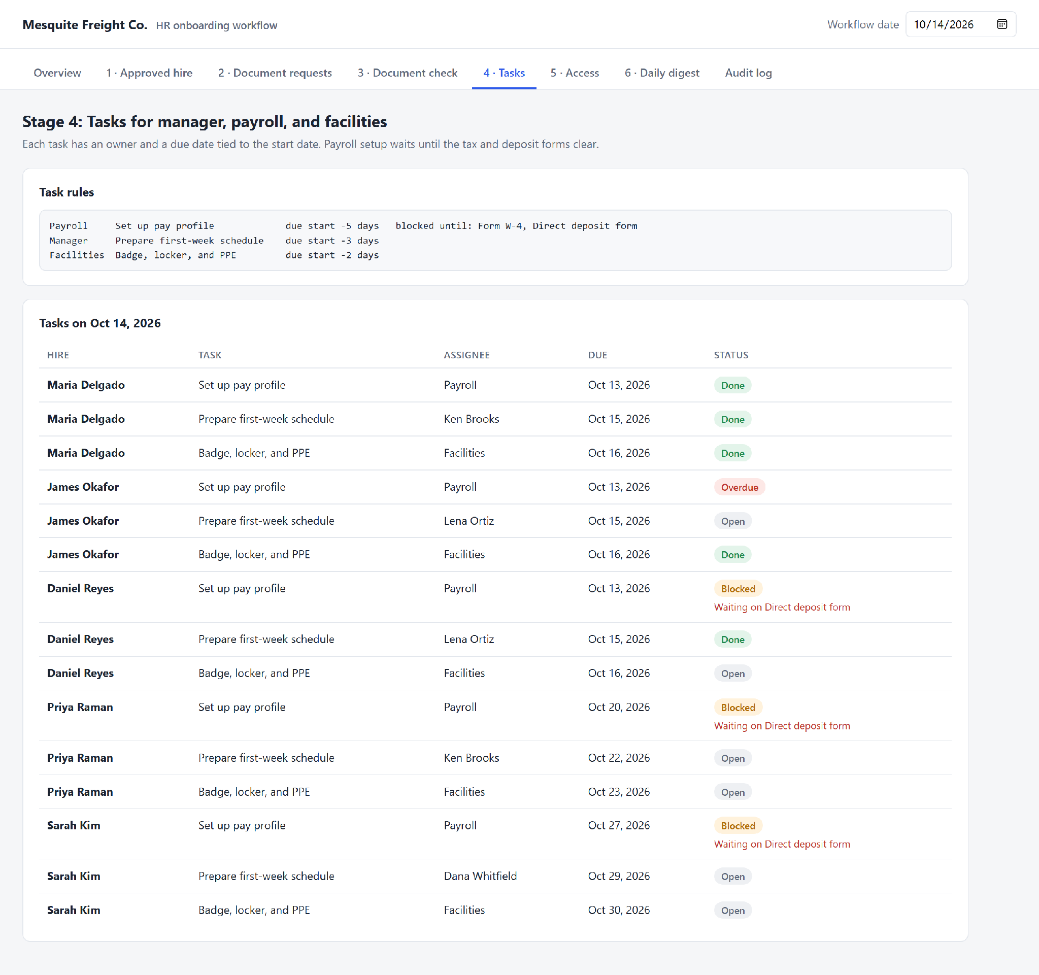Click the Mesquite Freight Co. title
Screen dimensions: 1039x975
85,24
